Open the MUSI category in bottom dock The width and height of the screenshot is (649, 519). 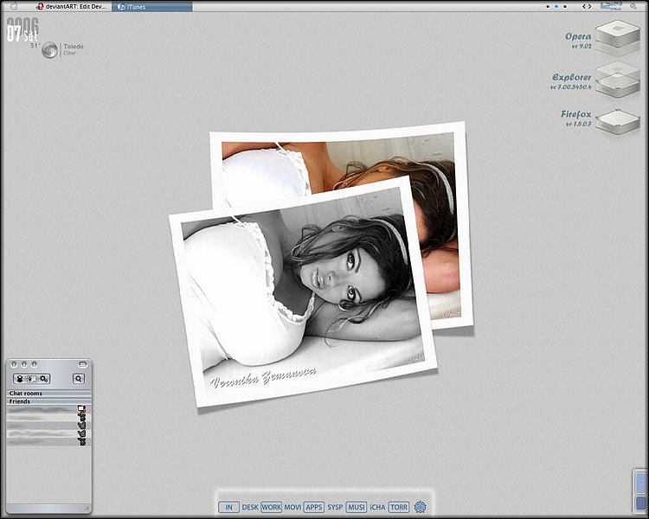pos(356,508)
